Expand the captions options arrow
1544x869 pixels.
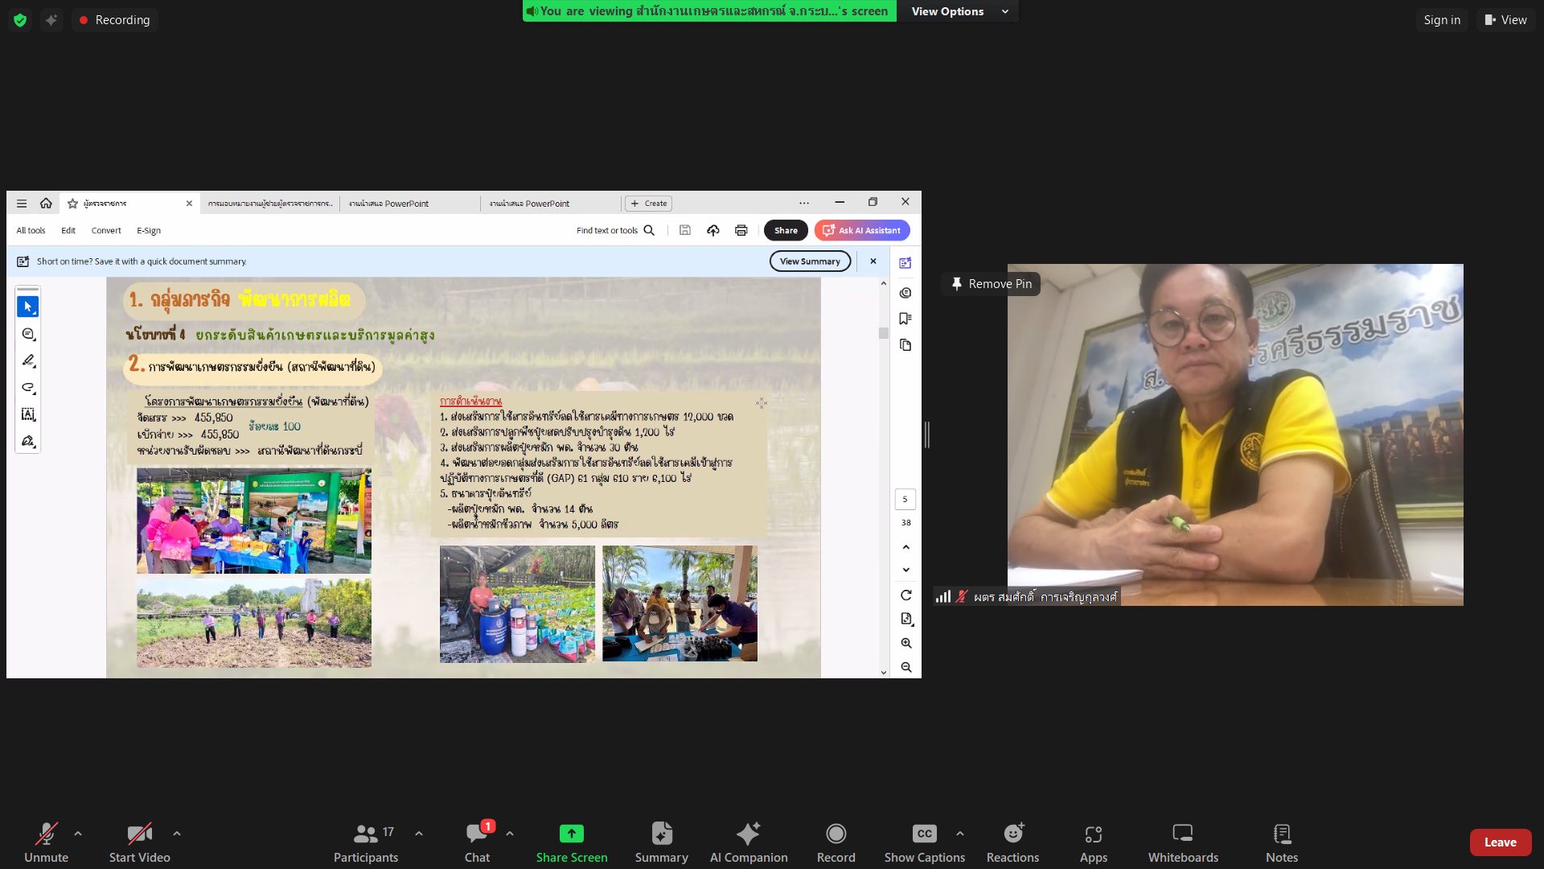tap(960, 834)
